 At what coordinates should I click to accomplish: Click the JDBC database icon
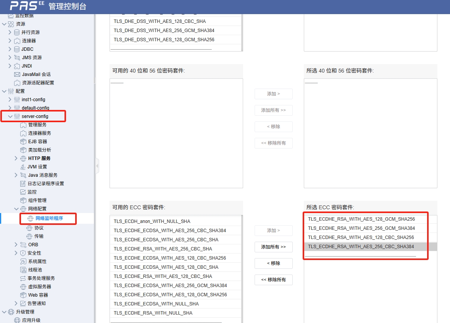[x=17, y=49]
